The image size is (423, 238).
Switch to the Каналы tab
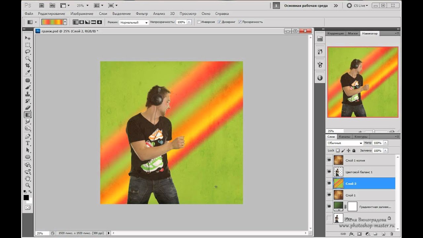tap(344, 137)
